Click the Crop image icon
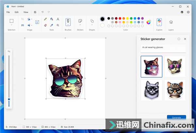The width and height of the screenshot is (196, 133). [x=23, y=19]
